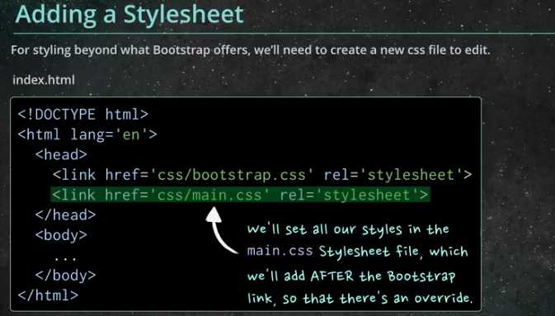
Task: Click the 'index.html' file name label
Action: click(x=44, y=80)
